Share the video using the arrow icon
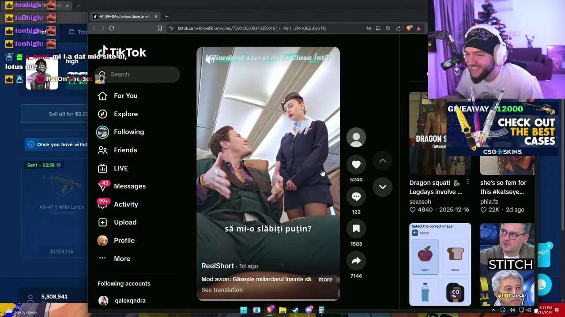The width and height of the screenshot is (565, 317). (x=356, y=261)
